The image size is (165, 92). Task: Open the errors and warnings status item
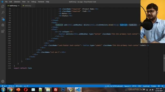pyautogui.click(x=19, y=86)
